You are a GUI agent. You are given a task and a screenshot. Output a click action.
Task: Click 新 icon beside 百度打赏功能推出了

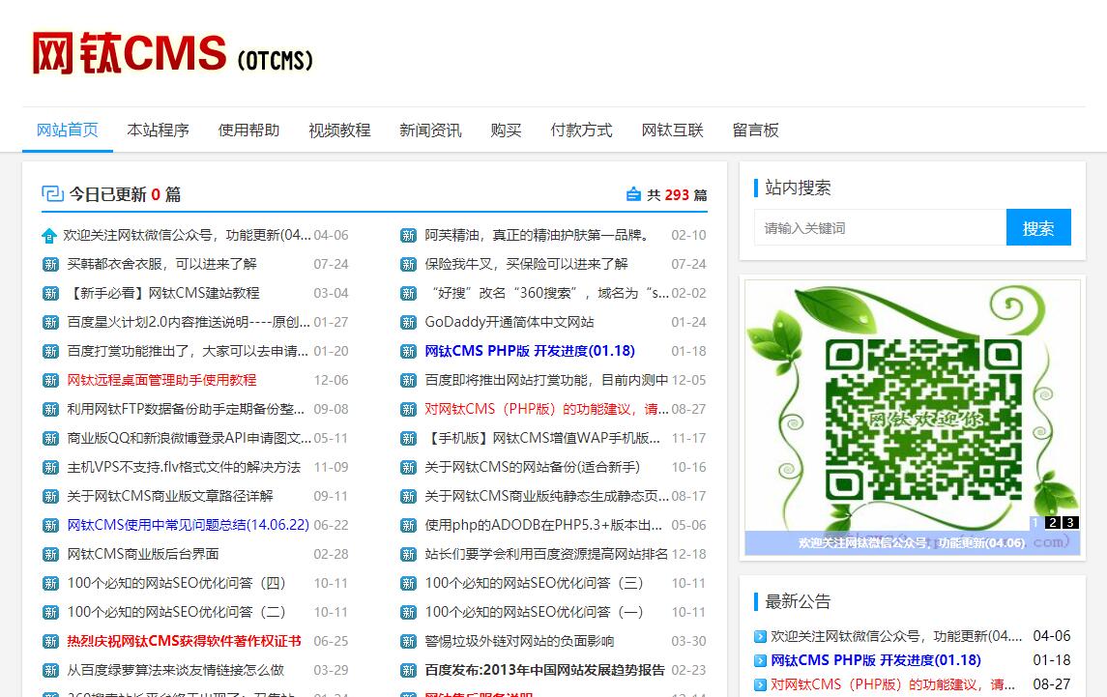click(x=50, y=352)
